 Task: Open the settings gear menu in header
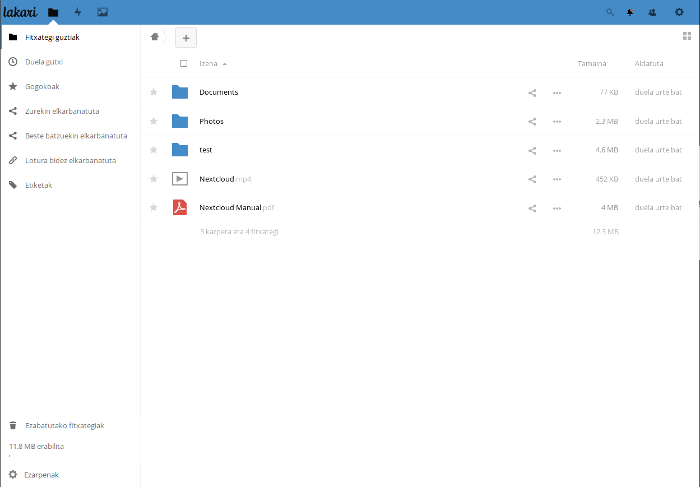(x=679, y=12)
